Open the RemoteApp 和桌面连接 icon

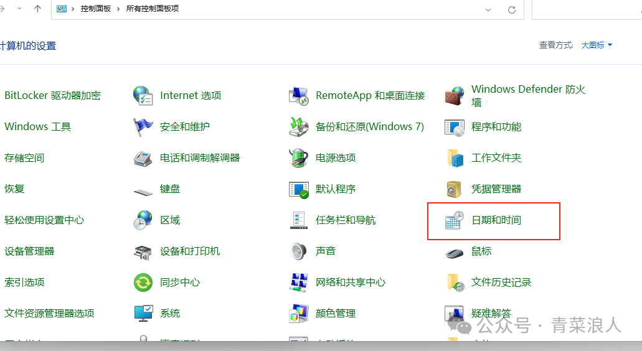point(298,96)
